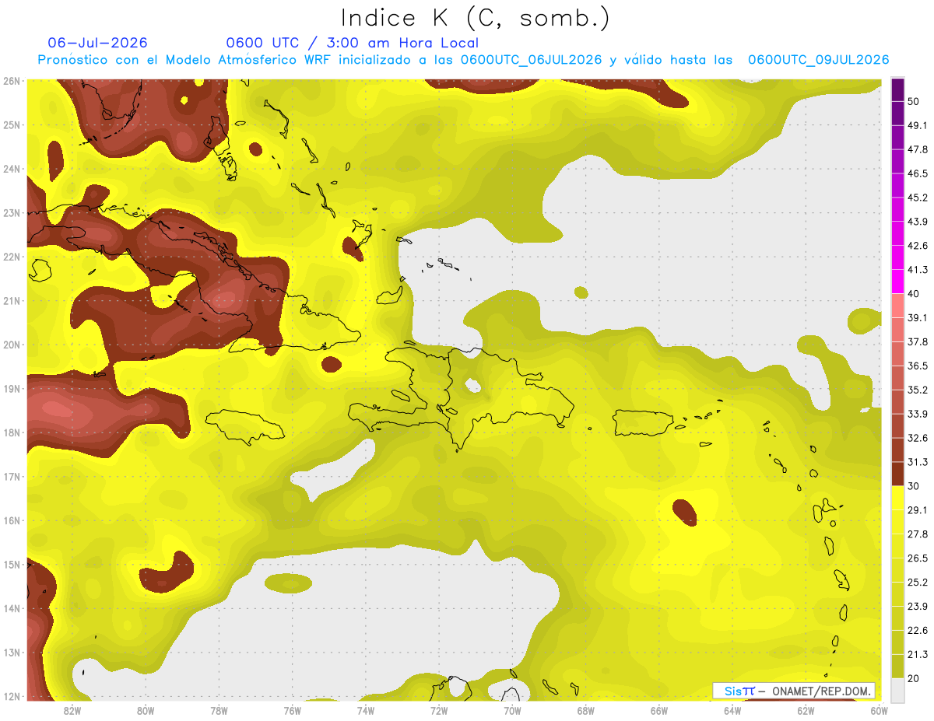Pick the dark brown swatch between 30 and 31.3

click(x=897, y=474)
